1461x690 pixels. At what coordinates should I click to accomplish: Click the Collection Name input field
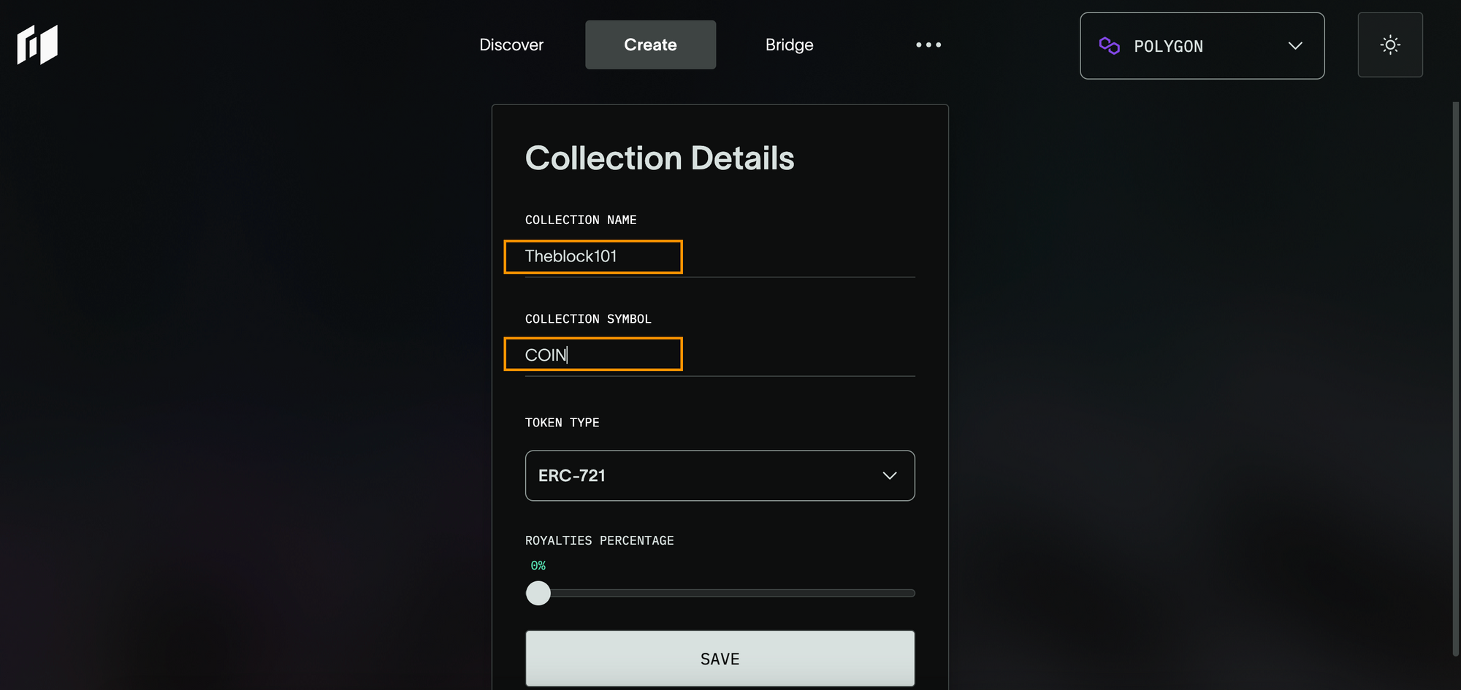[720, 256]
